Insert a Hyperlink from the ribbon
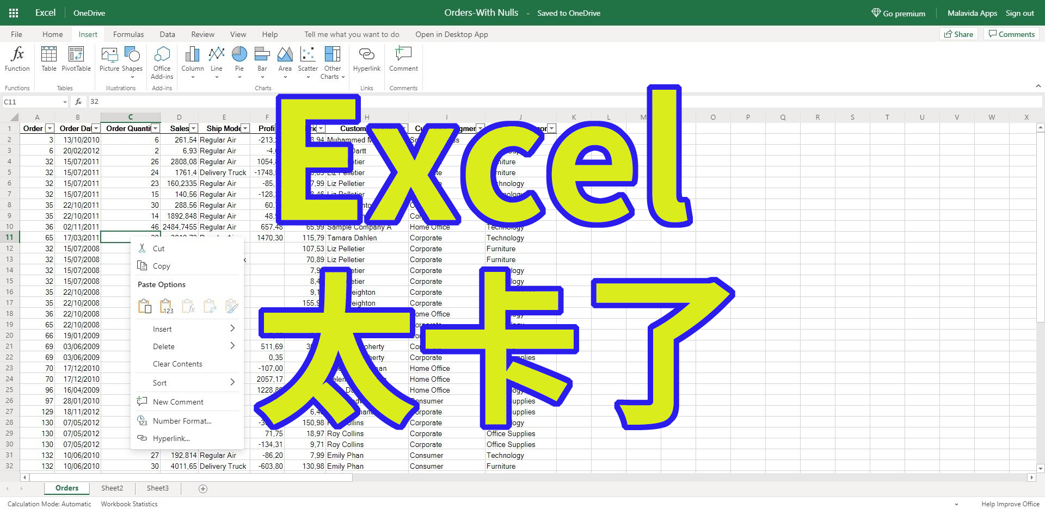 tap(367, 59)
